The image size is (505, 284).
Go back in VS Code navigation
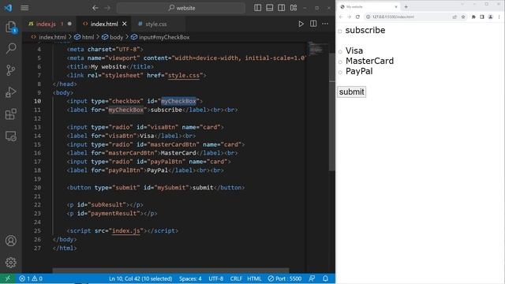pos(95,8)
